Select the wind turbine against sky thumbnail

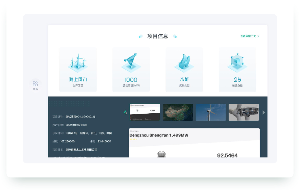[211, 112]
